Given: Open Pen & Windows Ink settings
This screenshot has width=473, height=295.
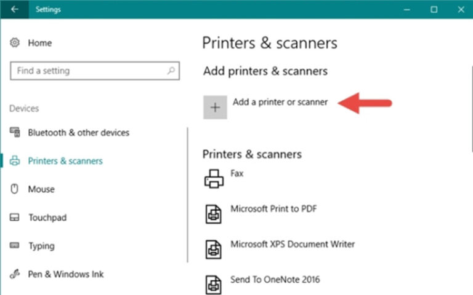Looking at the screenshot, I should coord(66,274).
